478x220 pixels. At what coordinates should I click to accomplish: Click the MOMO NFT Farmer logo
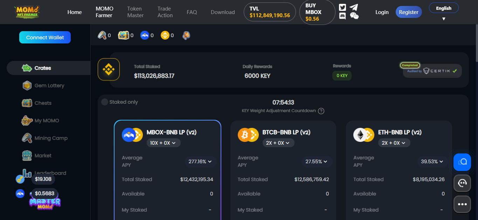[27, 12]
